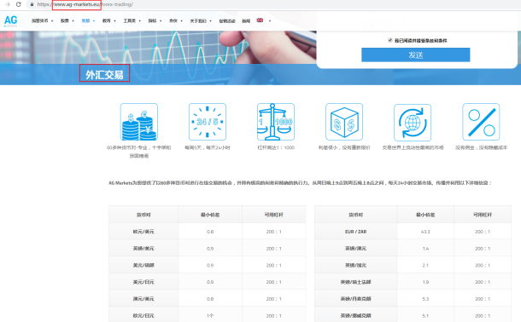Expand the 教育 menu arrow
Viewport: 521px width, 322px height.
(x=115, y=20)
